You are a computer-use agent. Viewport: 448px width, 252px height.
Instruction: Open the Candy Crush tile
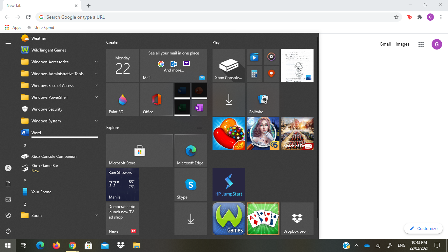pos(229,134)
